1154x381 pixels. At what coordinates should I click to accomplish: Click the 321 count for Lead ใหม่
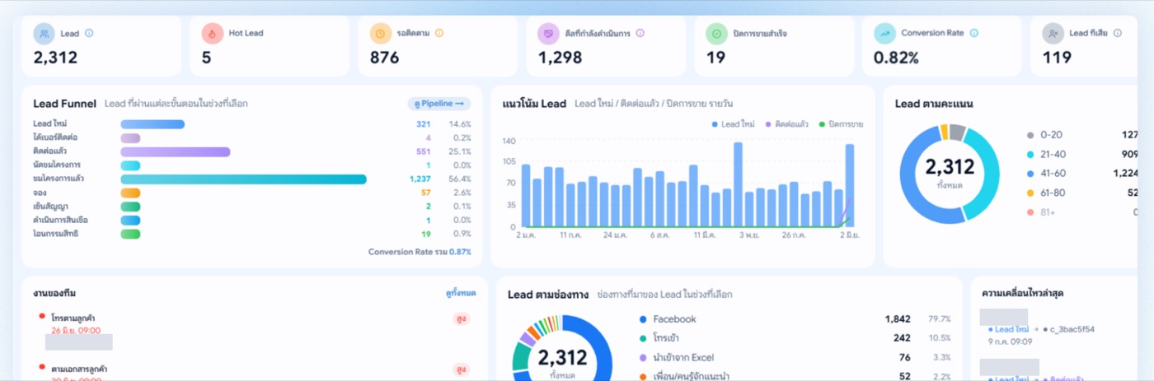pyautogui.click(x=424, y=124)
